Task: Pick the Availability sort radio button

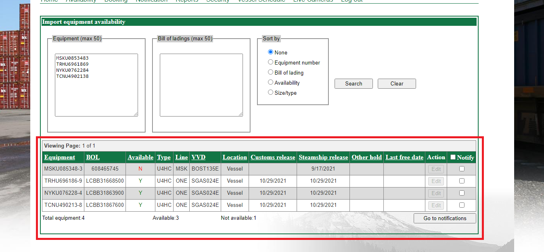Action: pyautogui.click(x=271, y=82)
